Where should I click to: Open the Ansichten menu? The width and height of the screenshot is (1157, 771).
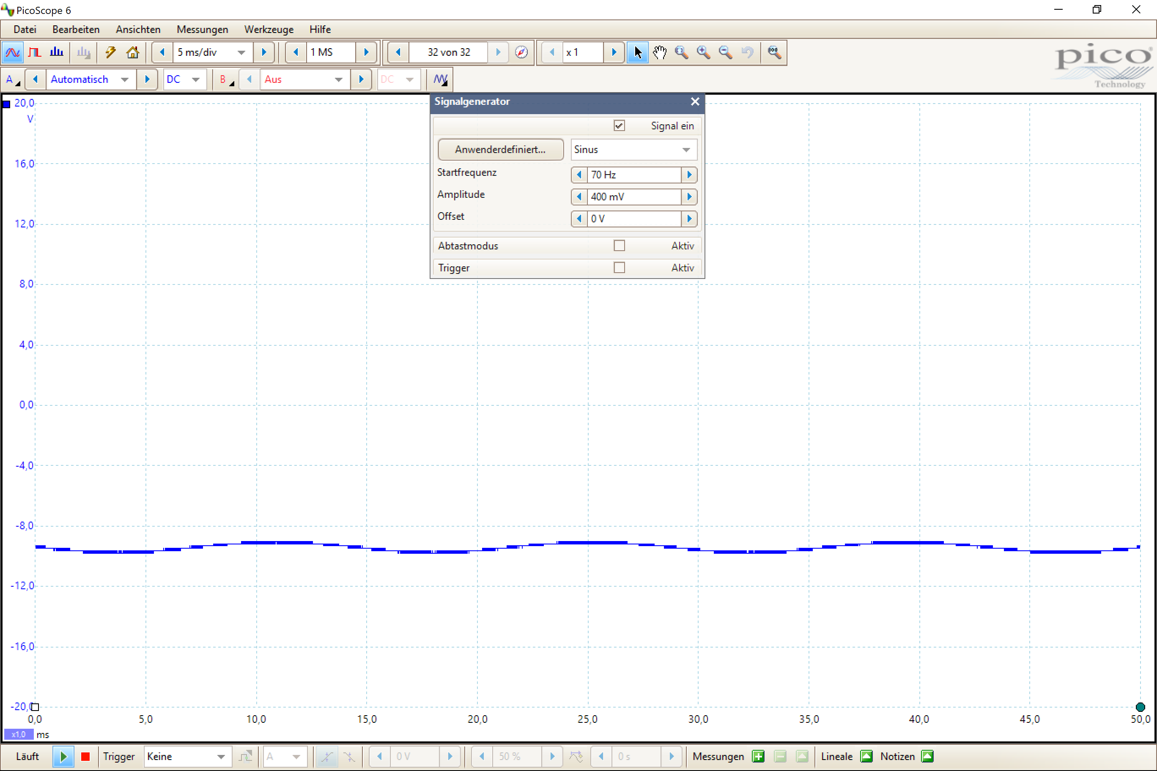(138, 30)
